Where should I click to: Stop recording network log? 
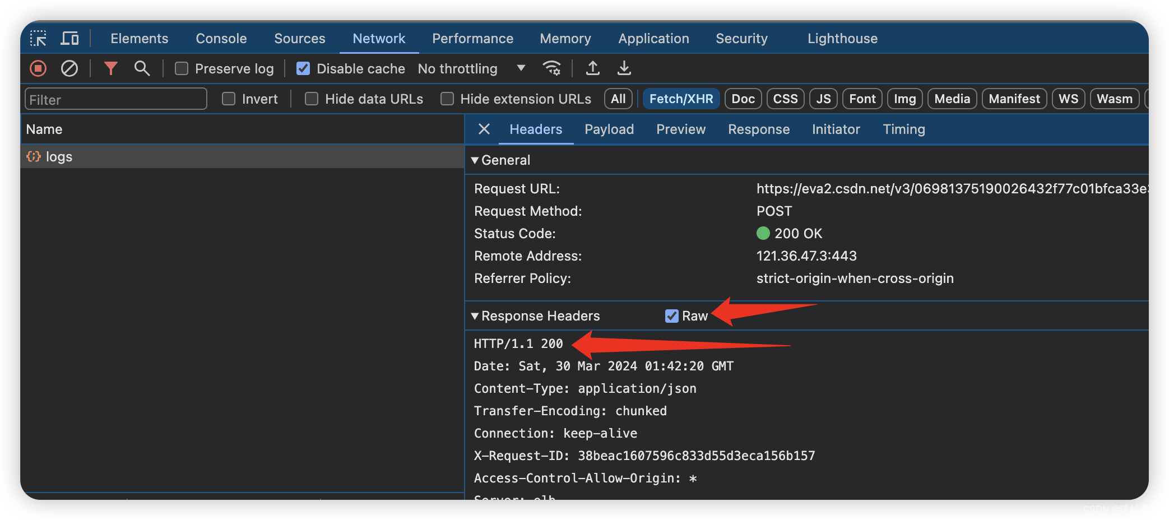pos(38,68)
